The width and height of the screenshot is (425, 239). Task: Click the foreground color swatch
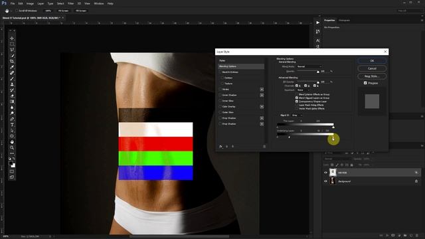(11, 163)
